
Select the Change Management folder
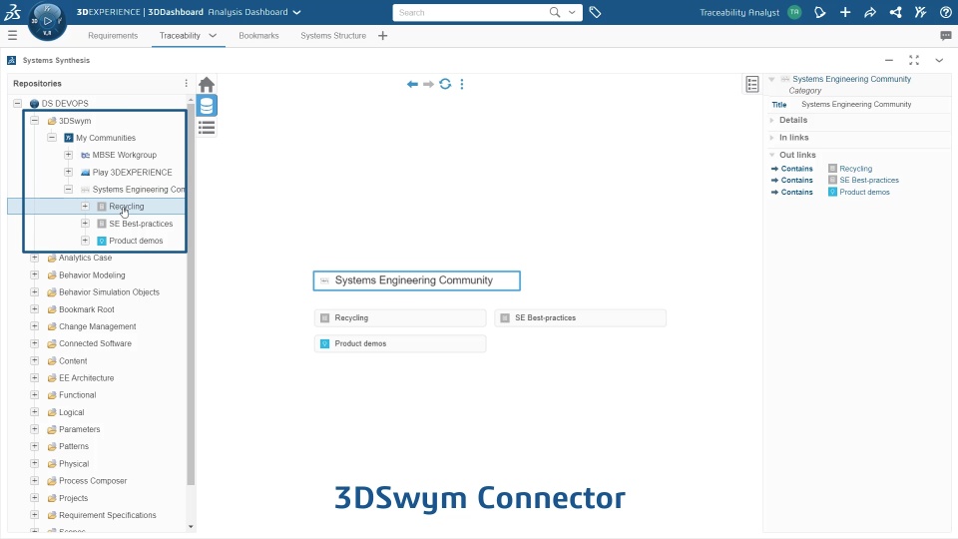[x=97, y=326]
